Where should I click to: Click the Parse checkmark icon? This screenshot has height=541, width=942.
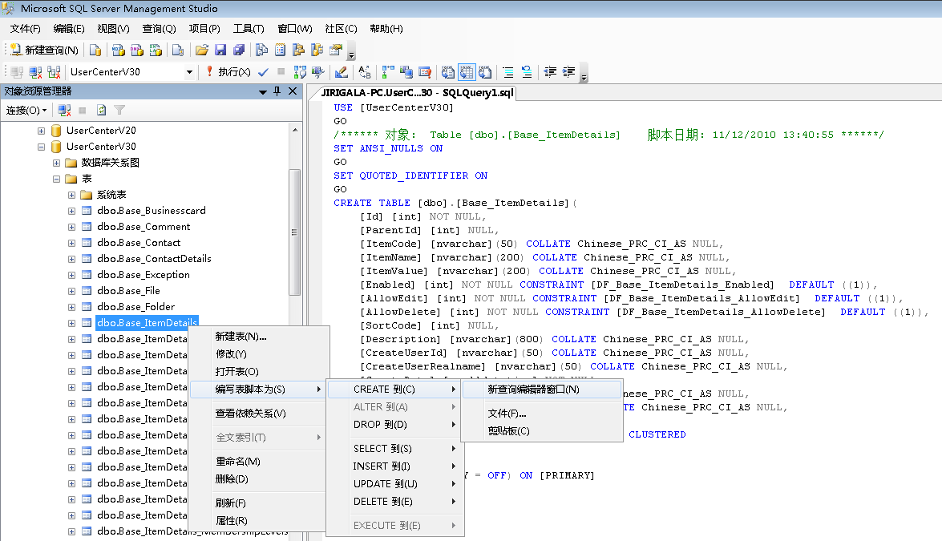(263, 72)
